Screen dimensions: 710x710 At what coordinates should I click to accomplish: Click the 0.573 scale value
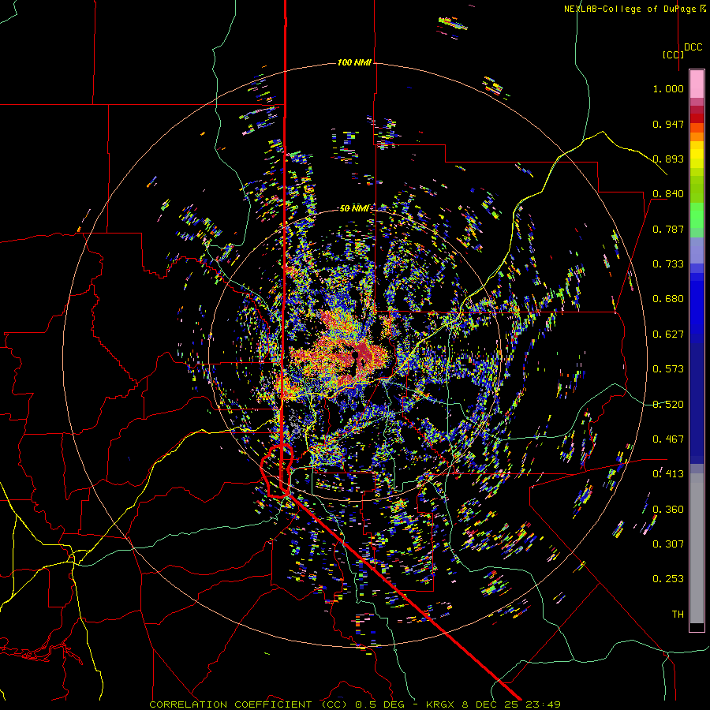[668, 369]
